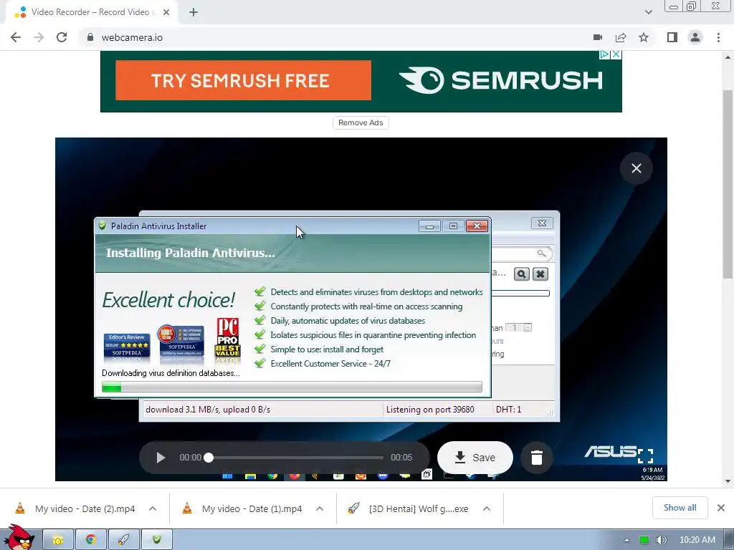Open the volume speaker tray icon
Screen dimensions: 734x550
click(661, 540)
